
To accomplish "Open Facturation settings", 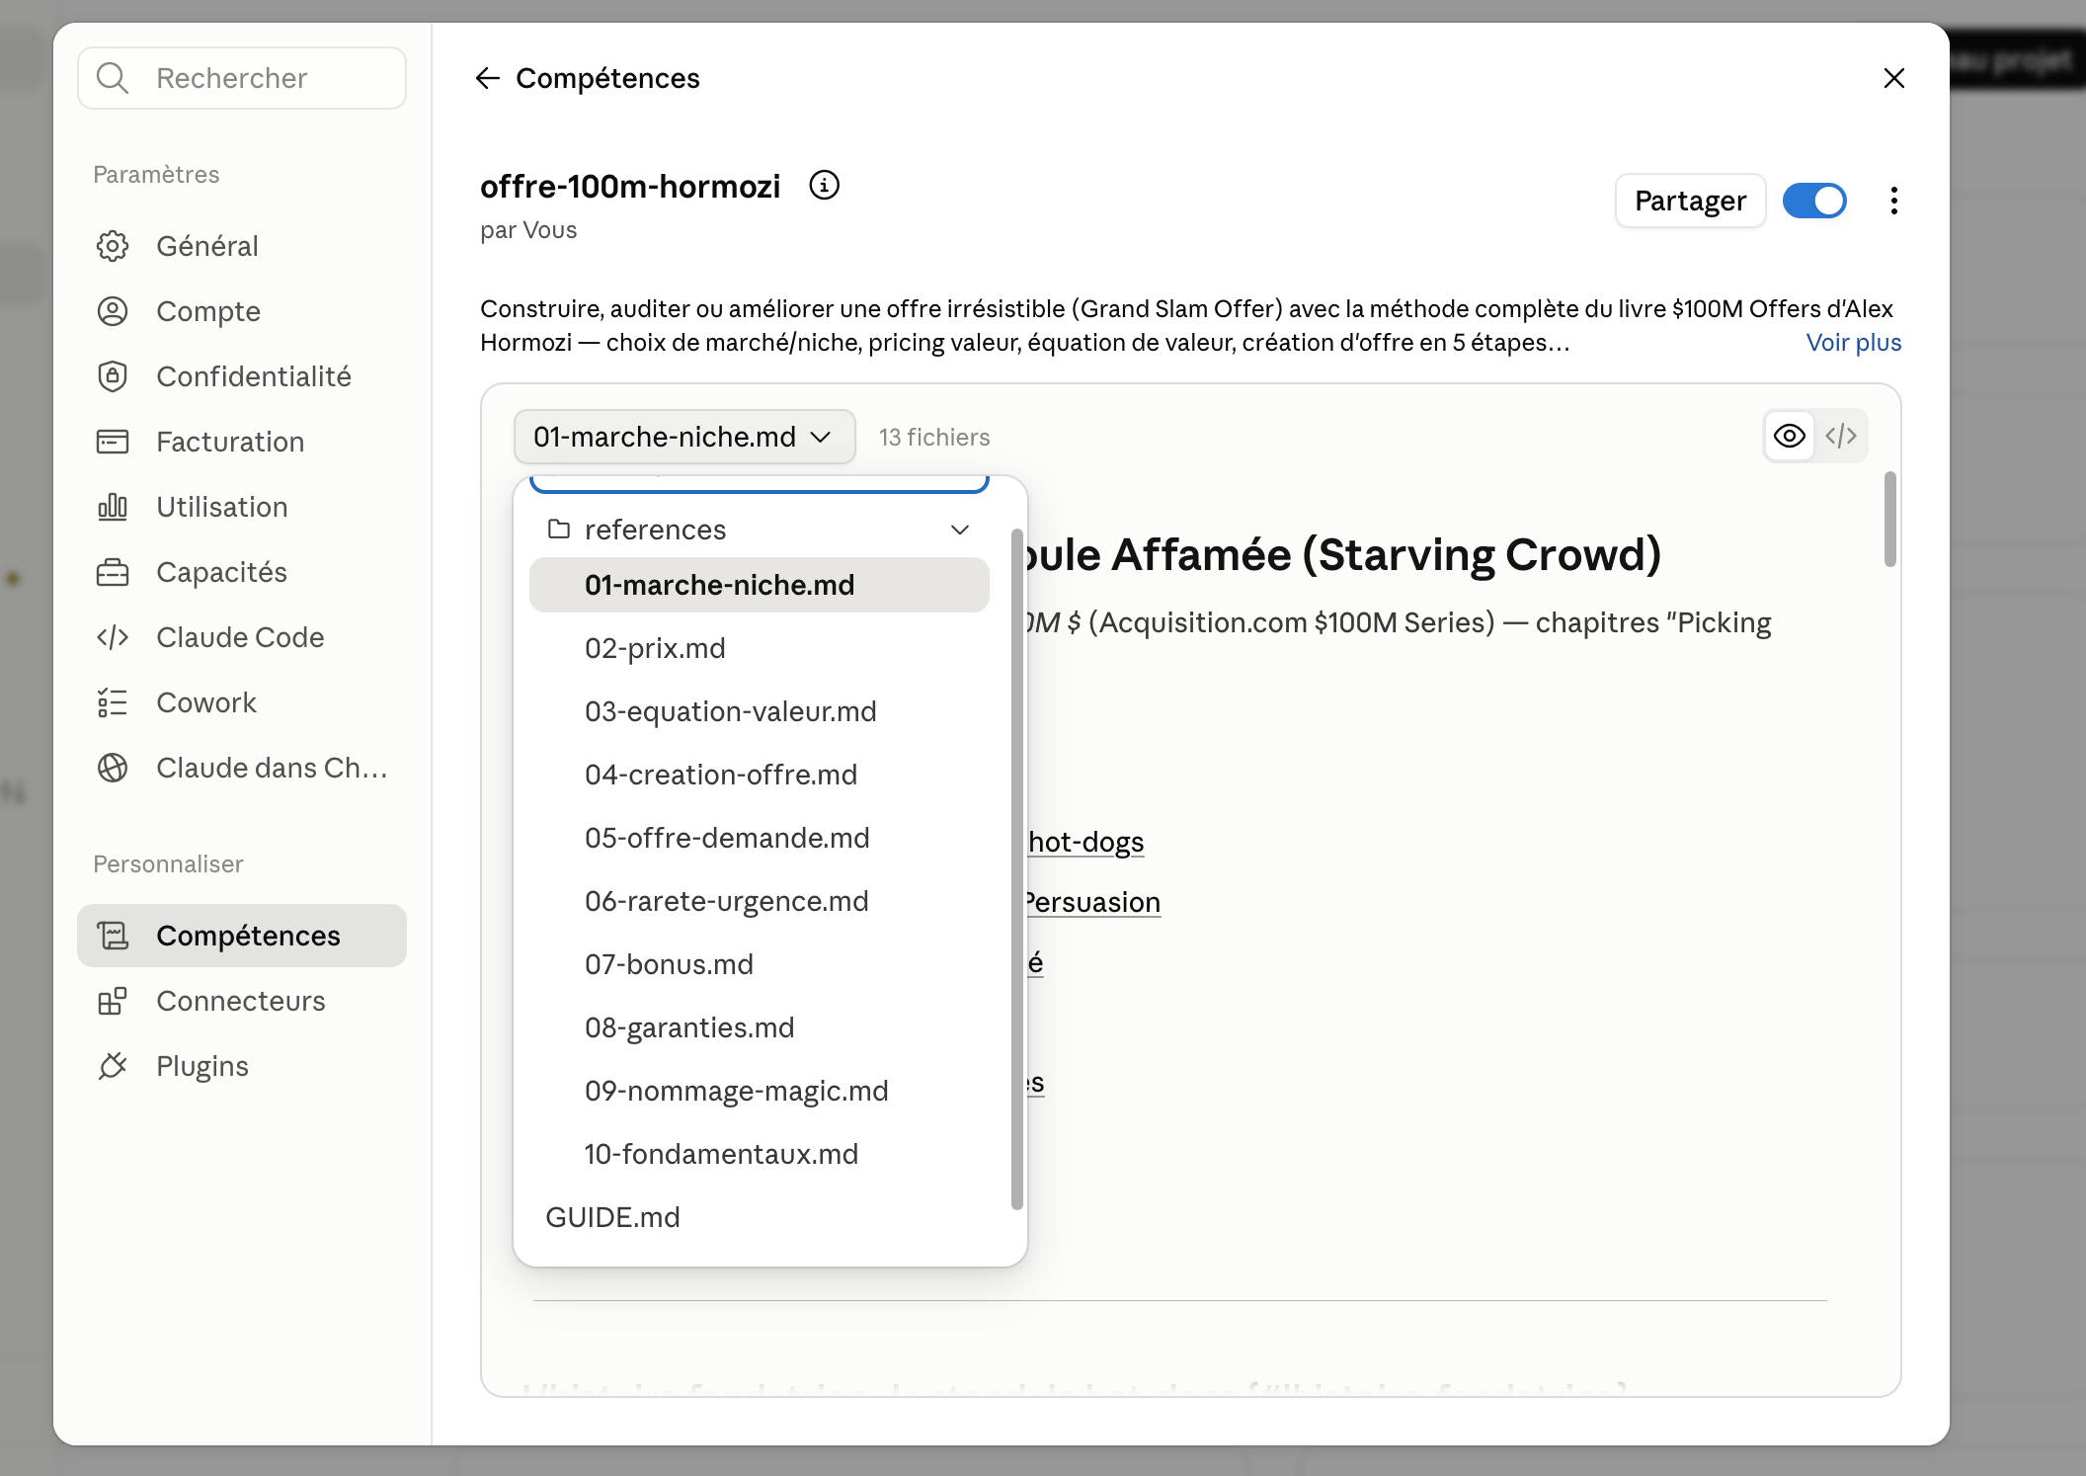I will [x=242, y=442].
